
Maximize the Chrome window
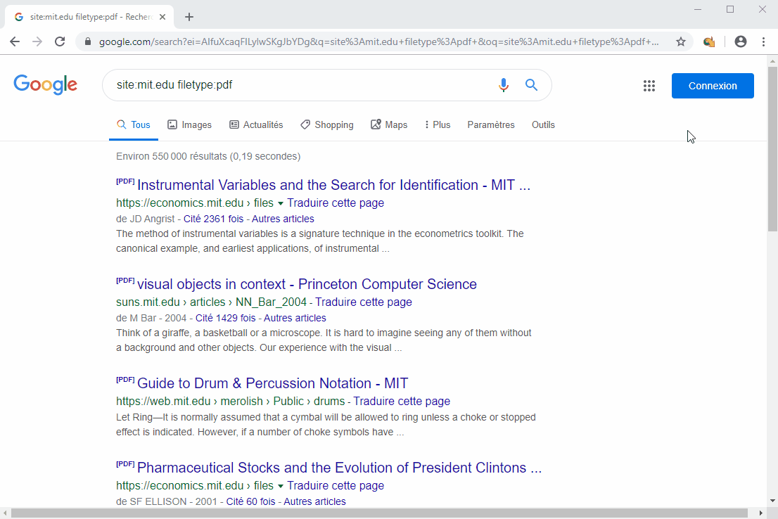pyautogui.click(x=730, y=9)
